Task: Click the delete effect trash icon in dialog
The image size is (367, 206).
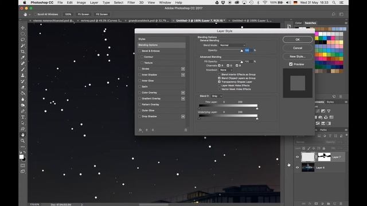Action: [186, 130]
